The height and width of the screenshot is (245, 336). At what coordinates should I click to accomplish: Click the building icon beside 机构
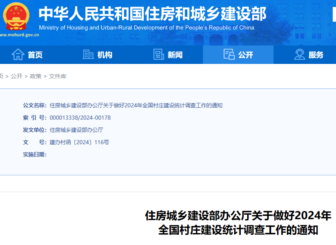tap(88, 54)
